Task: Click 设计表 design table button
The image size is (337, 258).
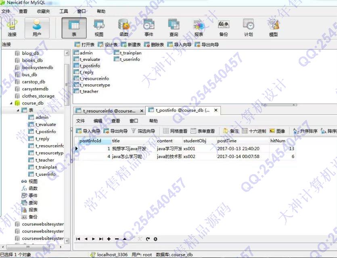Action: pyautogui.click(x=108, y=45)
